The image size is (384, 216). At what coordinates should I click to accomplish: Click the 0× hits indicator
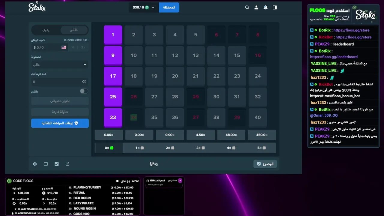109,148
